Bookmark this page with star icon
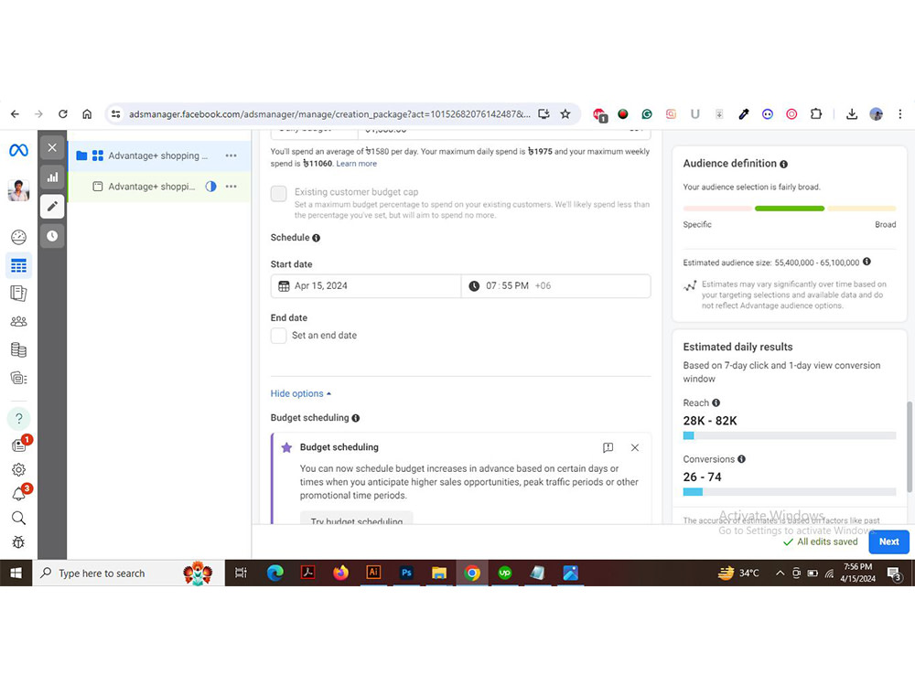Image resolution: width=915 pixels, height=686 pixels. tap(565, 114)
